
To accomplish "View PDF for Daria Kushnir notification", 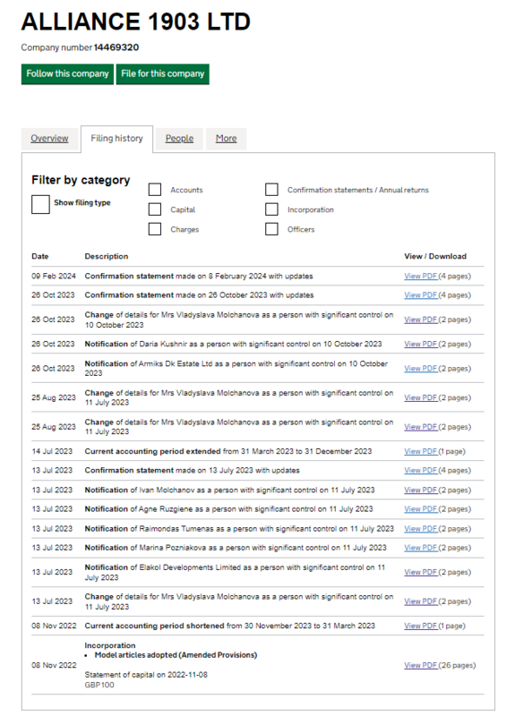I will 420,345.
